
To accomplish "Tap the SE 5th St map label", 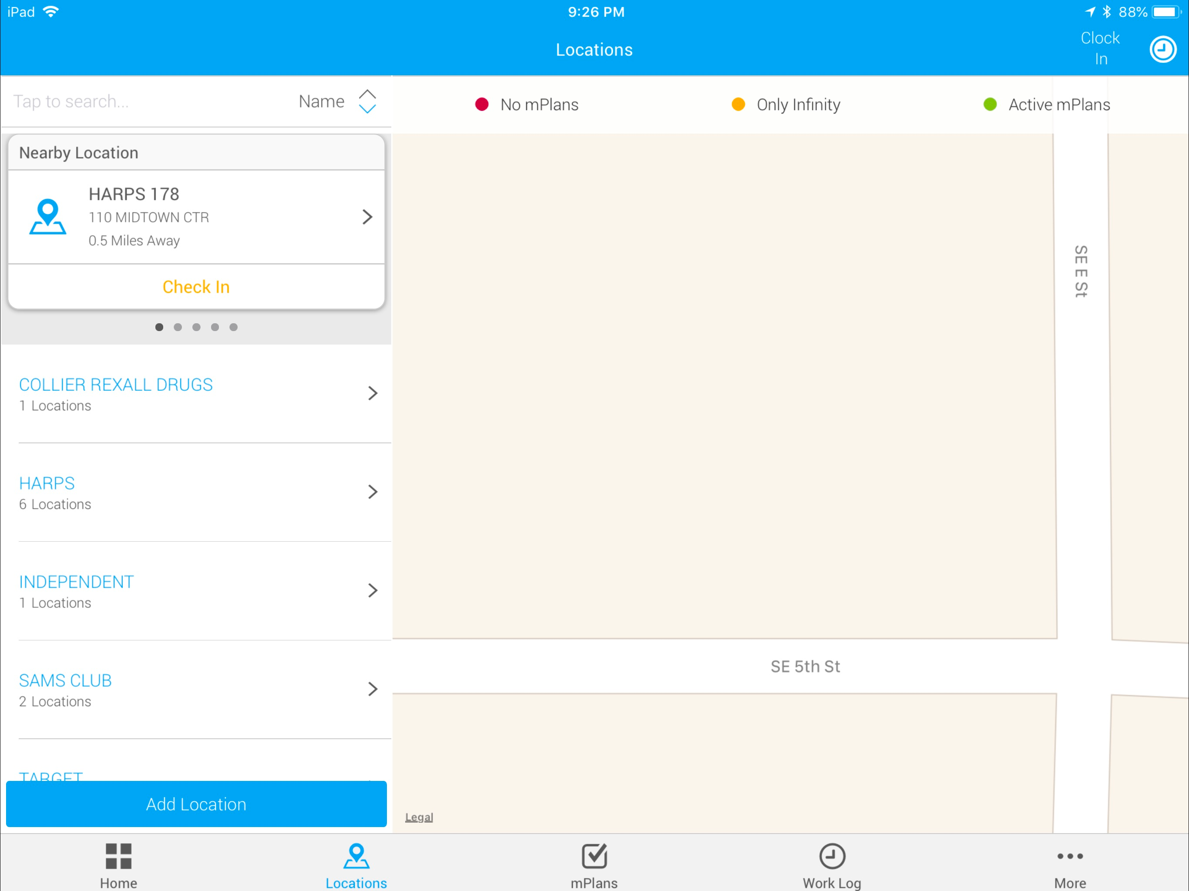I will pyautogui.click(x=805, y=667).
